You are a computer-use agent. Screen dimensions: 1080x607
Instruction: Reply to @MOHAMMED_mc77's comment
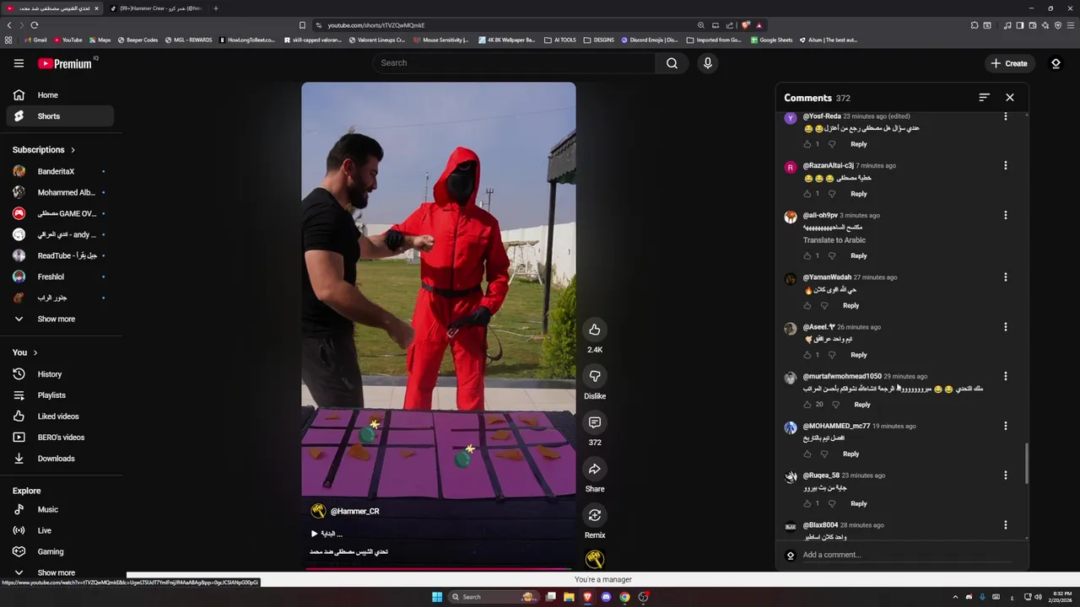[850, 454]
